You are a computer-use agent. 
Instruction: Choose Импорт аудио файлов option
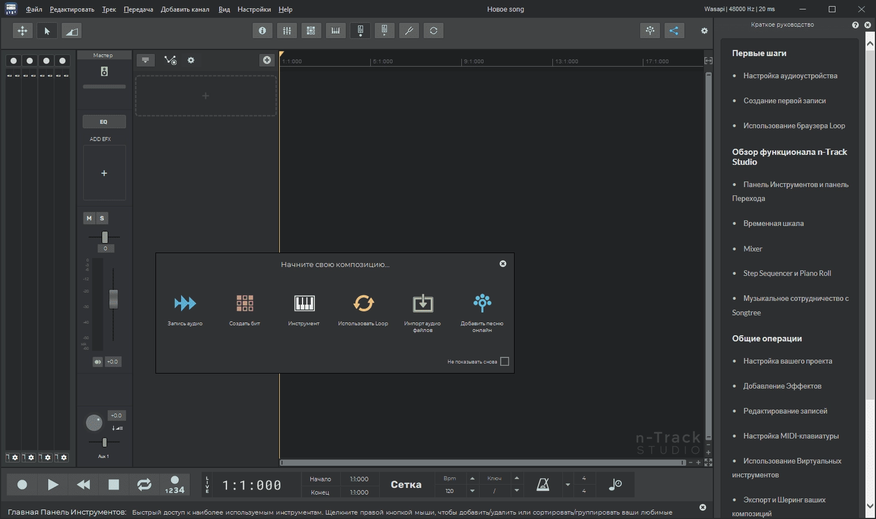coord(422,313)
